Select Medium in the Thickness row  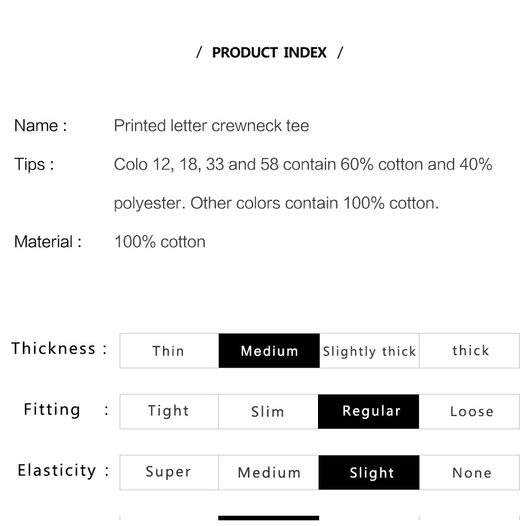tap(269, 351)
